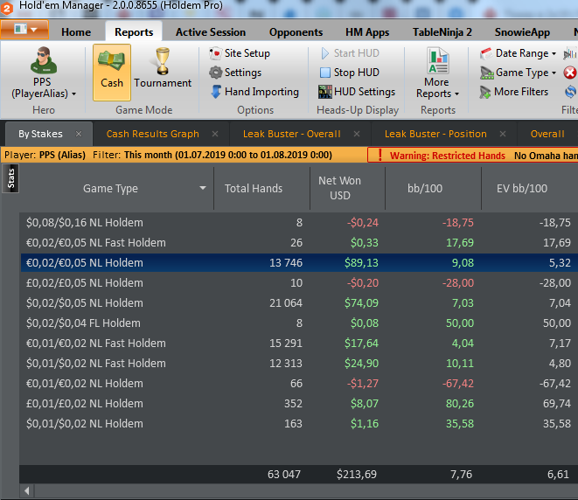This screenshot has height=500, width=578.
Task: Select £0,02/£0,05 NL Holdem row
Action: (299, 283)
